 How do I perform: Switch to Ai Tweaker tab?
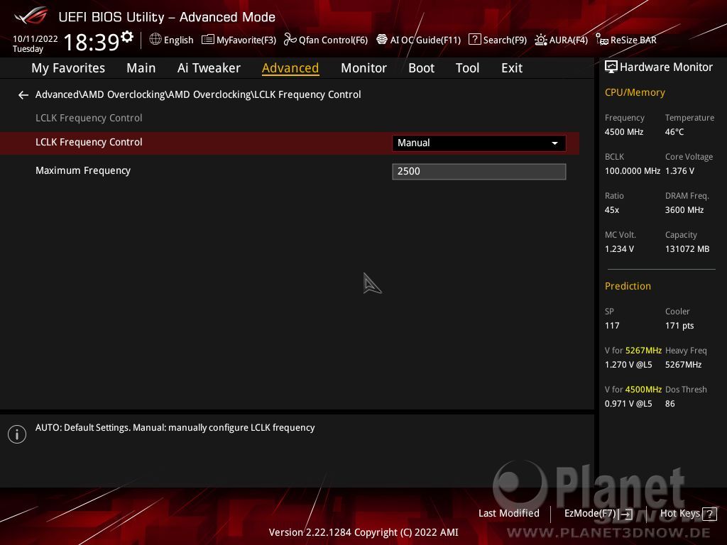[x=209, y=68]
